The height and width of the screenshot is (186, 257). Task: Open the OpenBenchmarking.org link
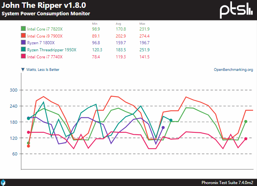pyautogui.click(x=234, y=70)
